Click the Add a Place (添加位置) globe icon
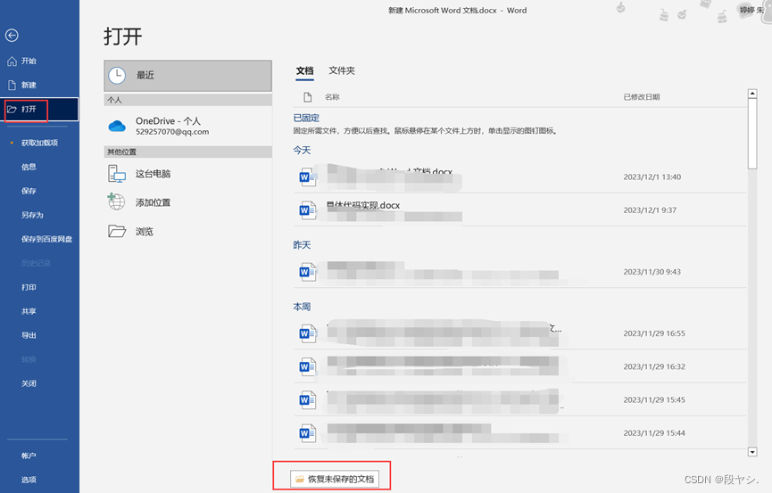 [116, 201]
